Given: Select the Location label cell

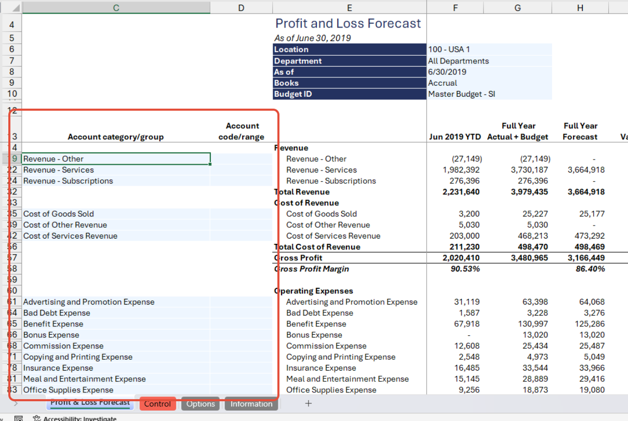Looking at the screenshot, I should [350, 49].
